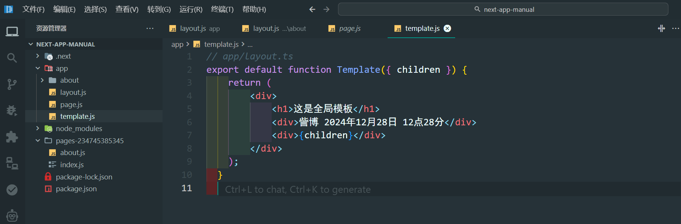681x224 pixels.
Task: Open the robot AI icon in activity bar
Action: 12,216
